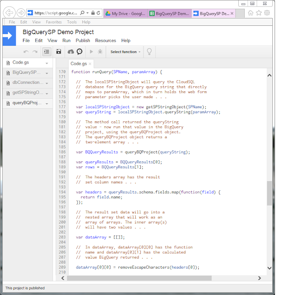Click the horizontal scrollbar left arrow
The width and height of the screenshot is (287, 295).
[63, 278]
